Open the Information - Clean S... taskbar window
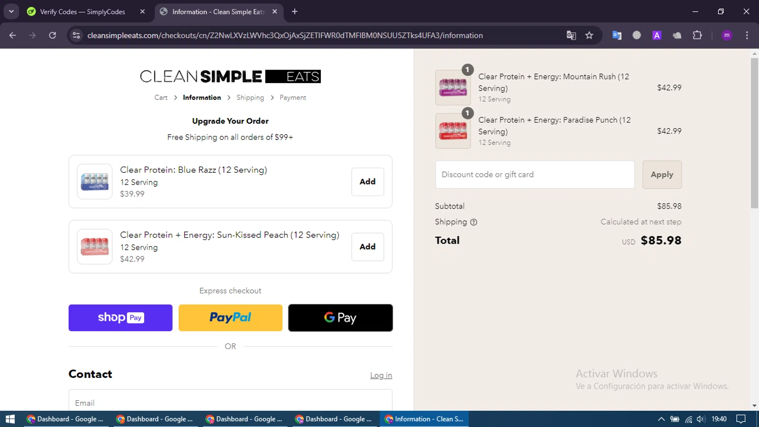The width and height of the screenshot is (759, 427). pyautogui.click(x=424, y=419)
